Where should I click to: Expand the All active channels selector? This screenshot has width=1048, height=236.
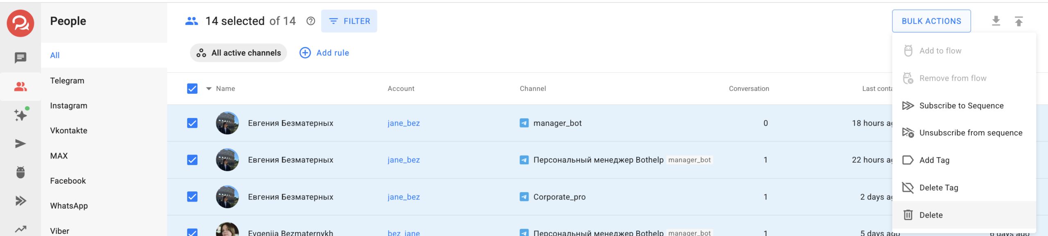click(x=238, y=53)
